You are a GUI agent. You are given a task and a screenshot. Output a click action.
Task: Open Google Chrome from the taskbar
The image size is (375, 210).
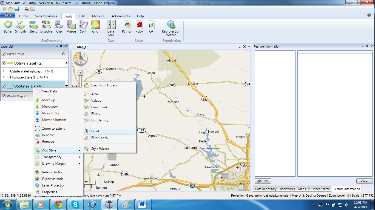click(58, 204)
